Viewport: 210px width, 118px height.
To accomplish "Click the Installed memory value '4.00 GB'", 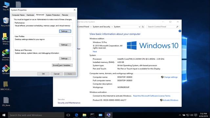I will 120,62.
